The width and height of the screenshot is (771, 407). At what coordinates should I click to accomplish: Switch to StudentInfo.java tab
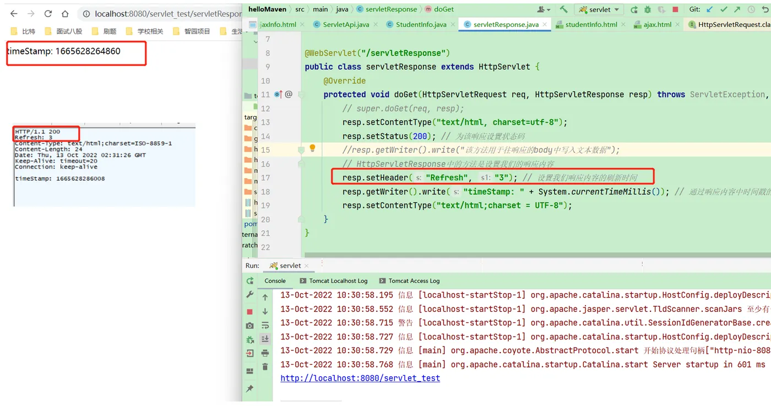[x=421, y=24]
